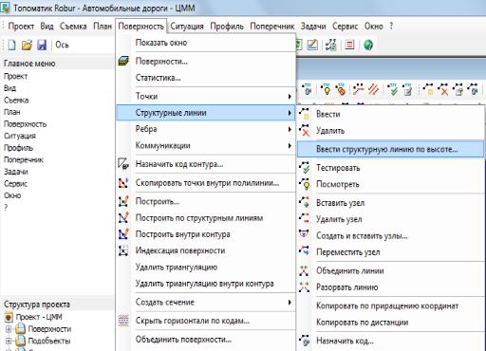Click Профиль in the Главное меню panel
This screenshot has height=351, width=486.
tap(18, 148)
